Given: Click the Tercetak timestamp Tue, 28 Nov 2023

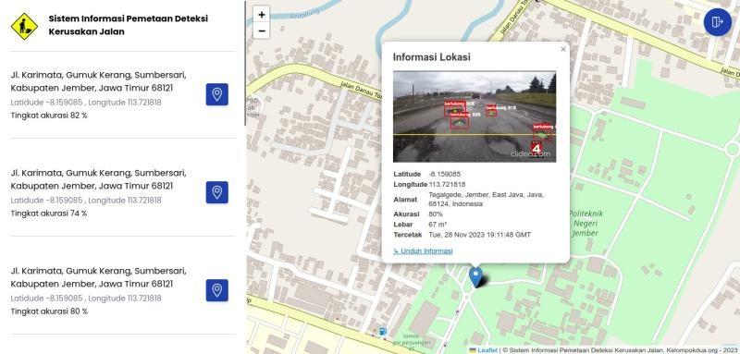Looking at the screenshot, I should tap(479, 235).
